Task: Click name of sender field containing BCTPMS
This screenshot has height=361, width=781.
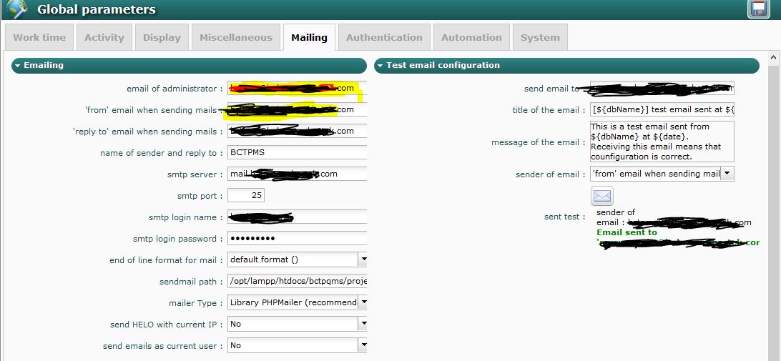Action: coord(298,152)
